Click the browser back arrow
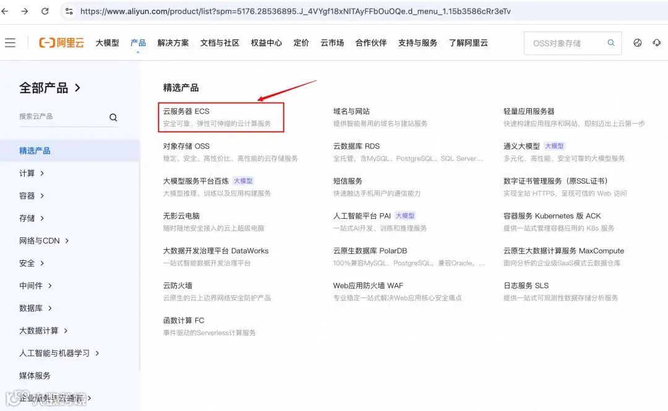The image size is (668, 411). [x=5, y=11]
